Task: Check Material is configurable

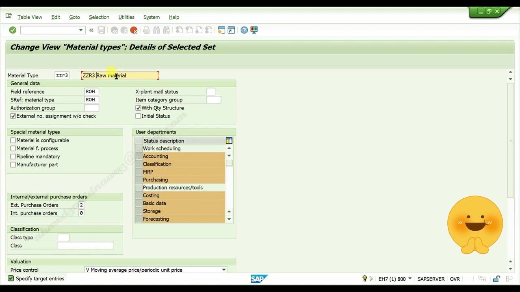Action: click(13, 140)
